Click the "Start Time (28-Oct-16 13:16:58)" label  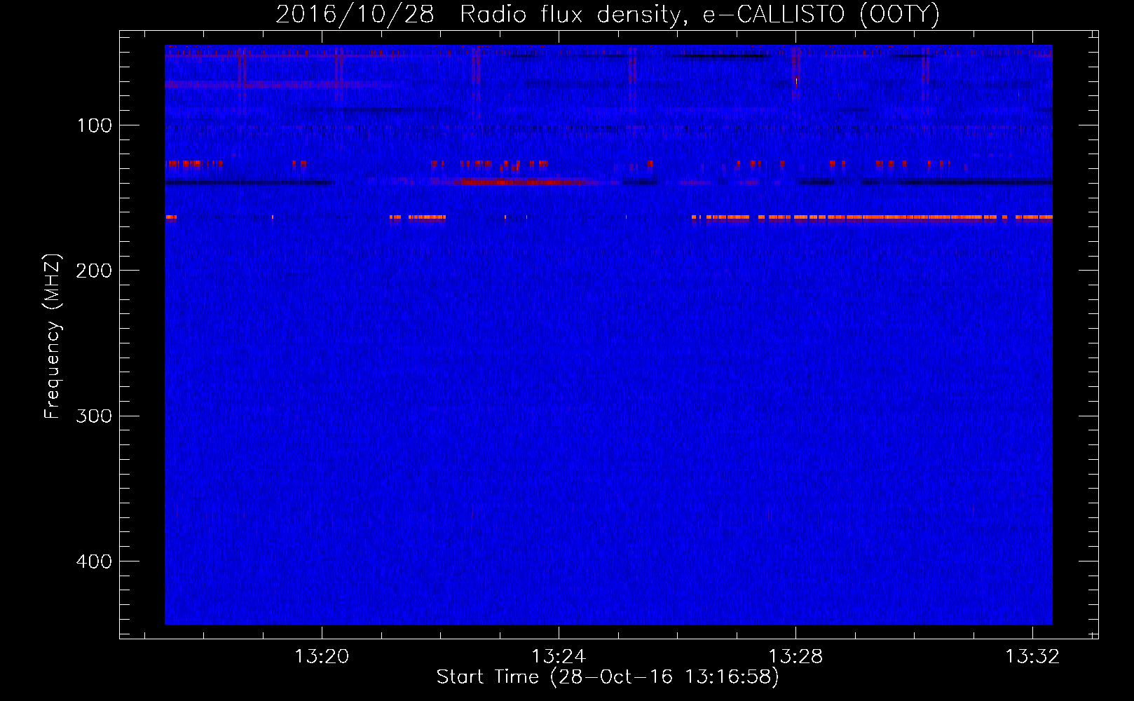coord(608,677)
